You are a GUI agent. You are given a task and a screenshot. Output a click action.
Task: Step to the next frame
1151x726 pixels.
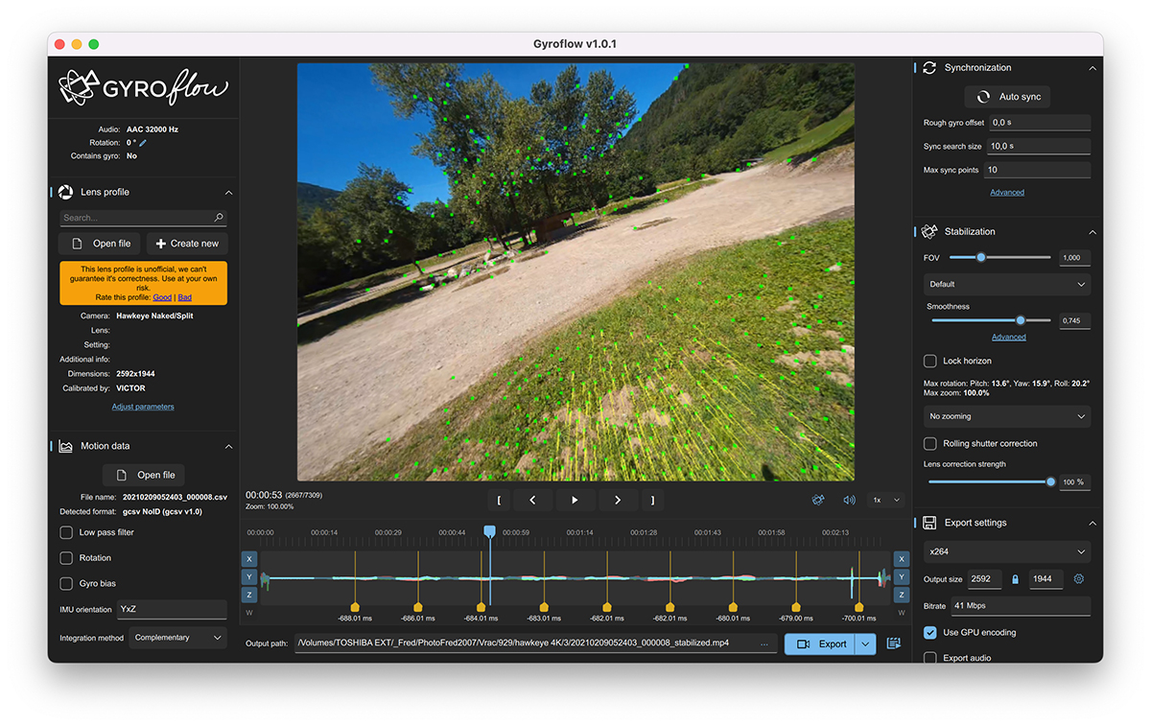coord(618,500)
